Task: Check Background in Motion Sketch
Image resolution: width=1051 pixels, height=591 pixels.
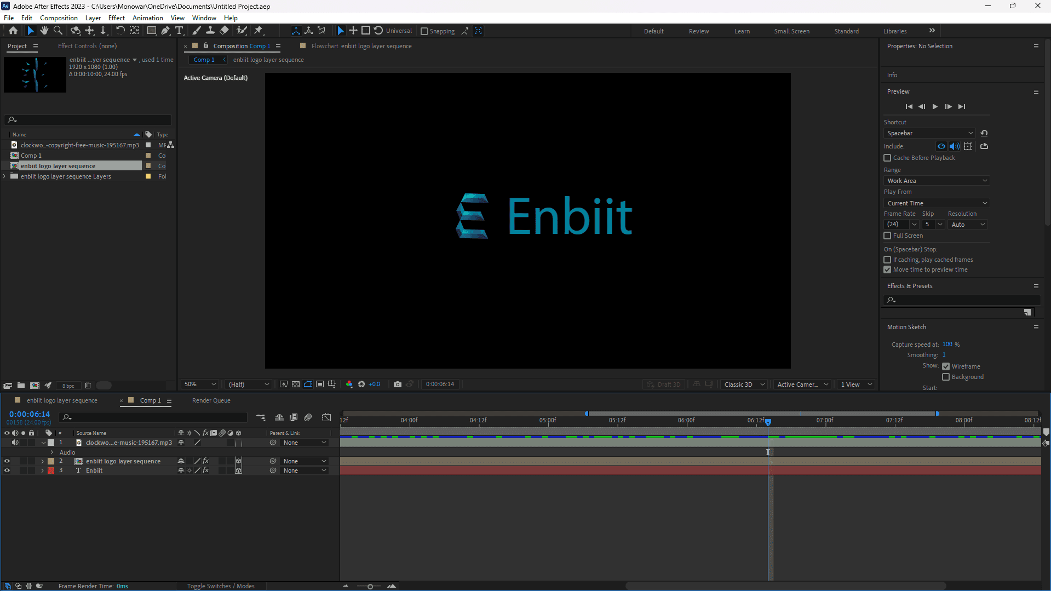Action: coord(946,377)
